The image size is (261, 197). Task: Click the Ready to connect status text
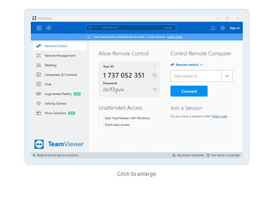click(x=58, y=155)
